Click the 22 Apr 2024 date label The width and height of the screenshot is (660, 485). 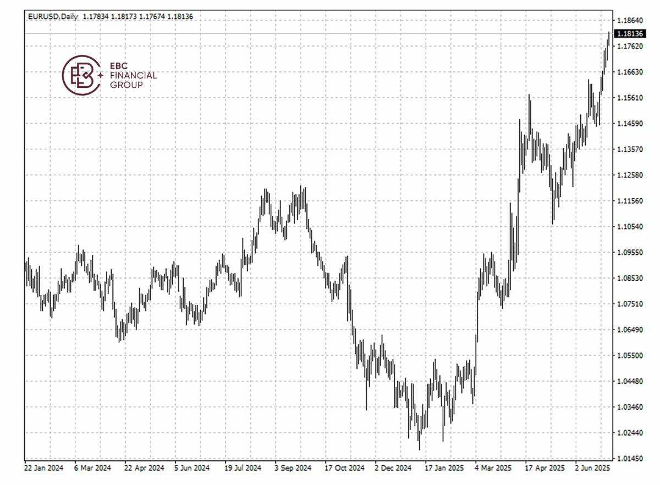pyautogui.click(x=144, y=469)
